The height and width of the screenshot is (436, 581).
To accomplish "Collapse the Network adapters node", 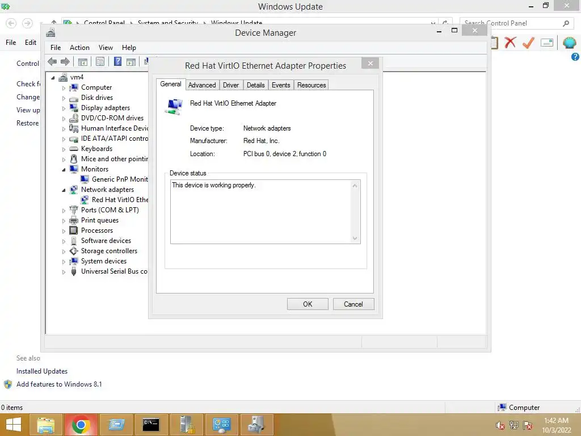I will [x=64, y=190].
